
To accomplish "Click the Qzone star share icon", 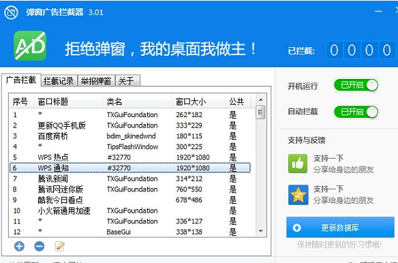I will [298, 195].
